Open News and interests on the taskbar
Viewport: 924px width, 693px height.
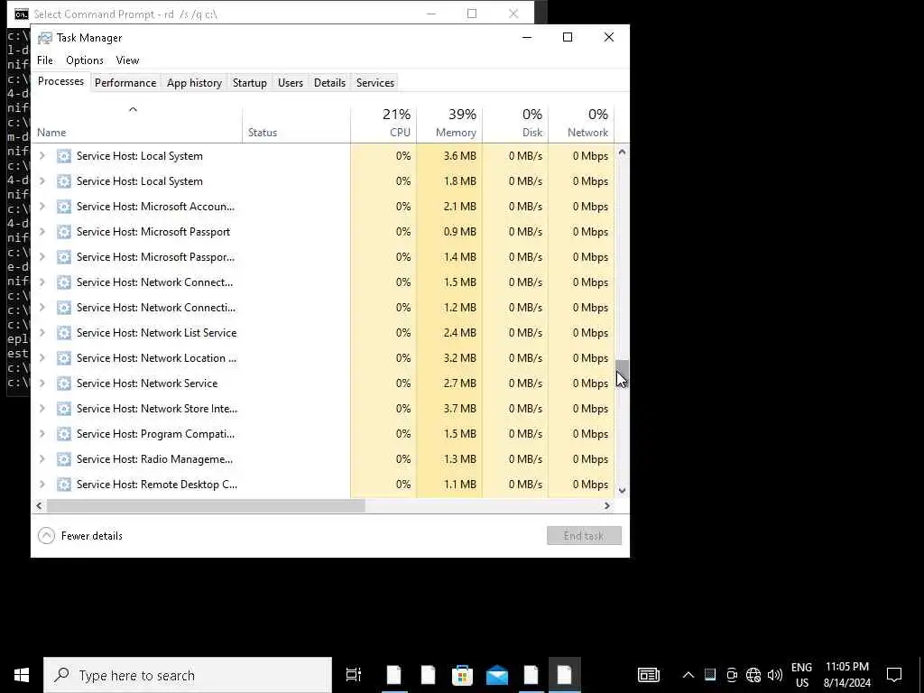click(648, 675)
